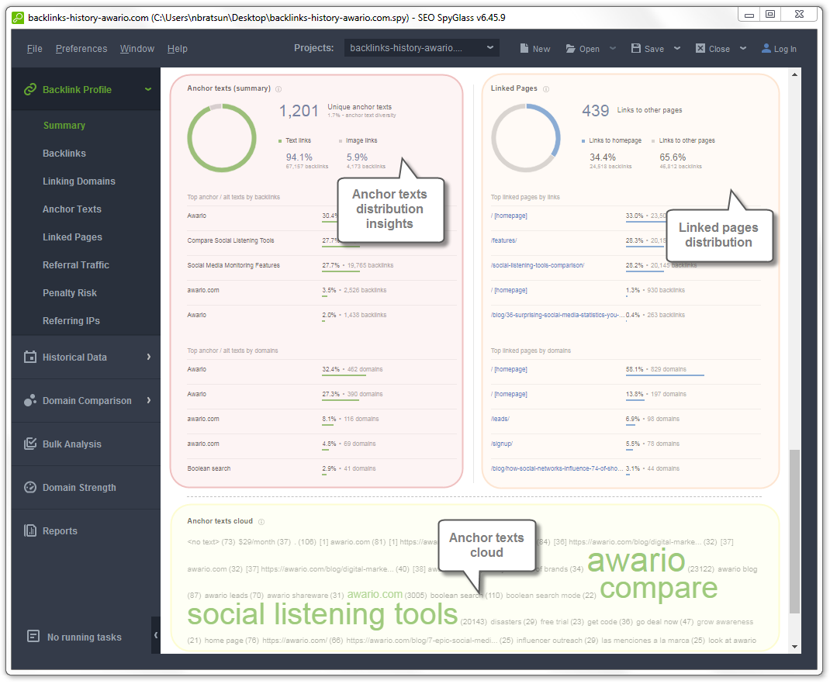
Task: Collapse the Backlink Profile section chevron
Action: 148,89
